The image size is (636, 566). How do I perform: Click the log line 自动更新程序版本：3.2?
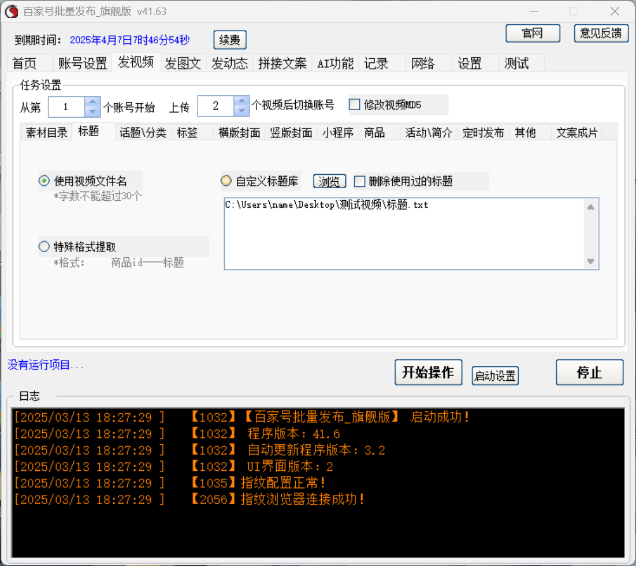(x=199, y=450)
